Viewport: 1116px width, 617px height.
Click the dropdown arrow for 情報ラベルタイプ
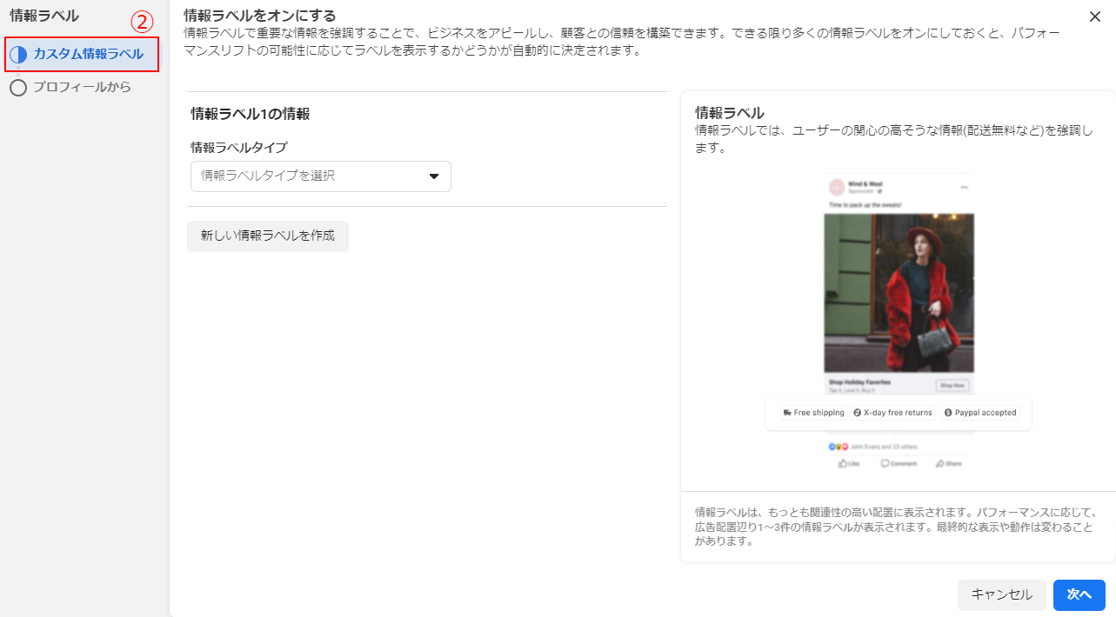pyautogui.click(x=434, y=176)
